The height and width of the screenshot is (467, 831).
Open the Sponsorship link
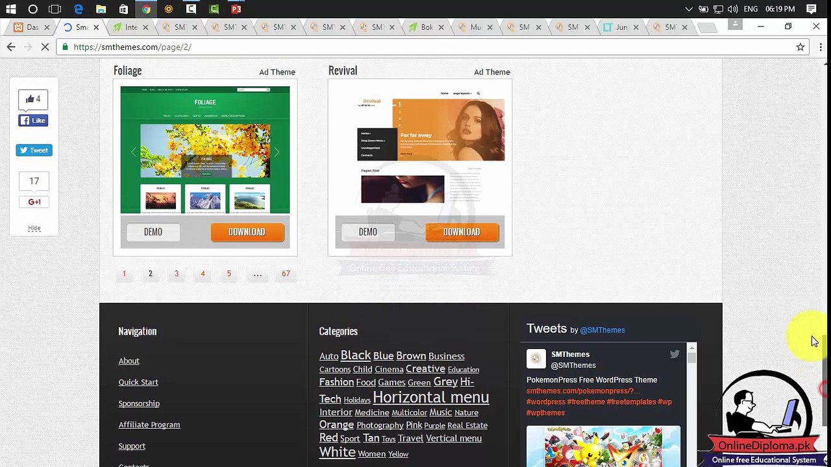[x=139, y=403]
